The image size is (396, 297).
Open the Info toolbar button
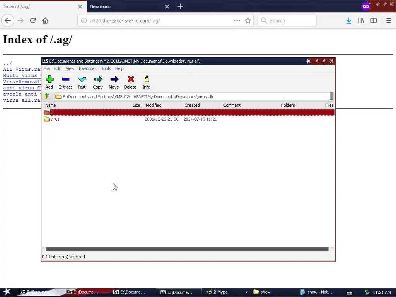pyautogui.click(x=147, y=82)
